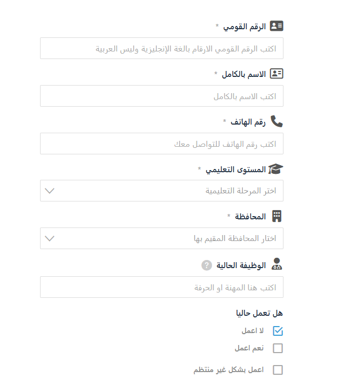Image resolution: width=343 pixels, height=384 pixels.
Task: Tick the 'اعمل بشكل غير منتظم' checkbox
Action: (x=278, y=370)
